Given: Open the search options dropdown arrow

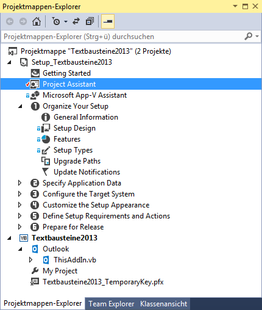Looking at the screenshot, I should 257,37.
